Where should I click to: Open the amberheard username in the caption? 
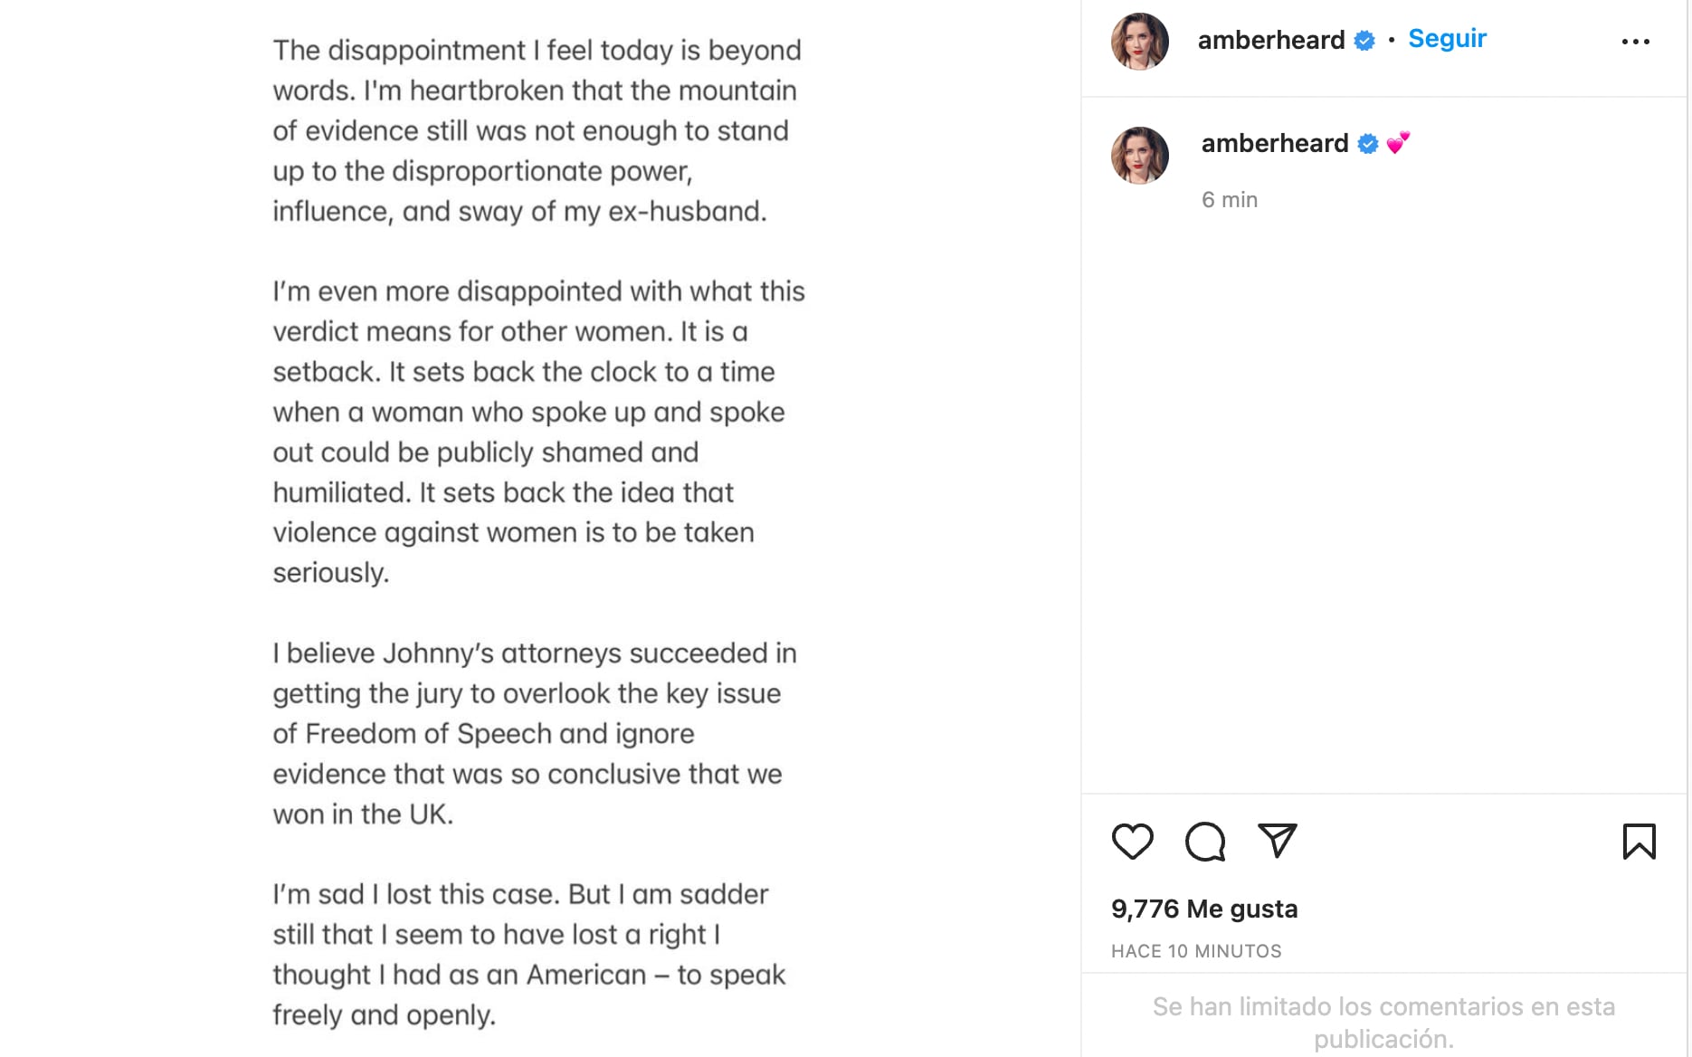coord(1274,143)
